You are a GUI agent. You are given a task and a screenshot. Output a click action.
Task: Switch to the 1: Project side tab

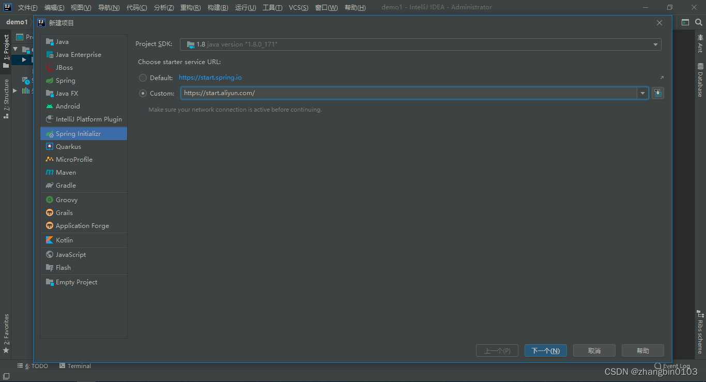(x=6, y=51)
